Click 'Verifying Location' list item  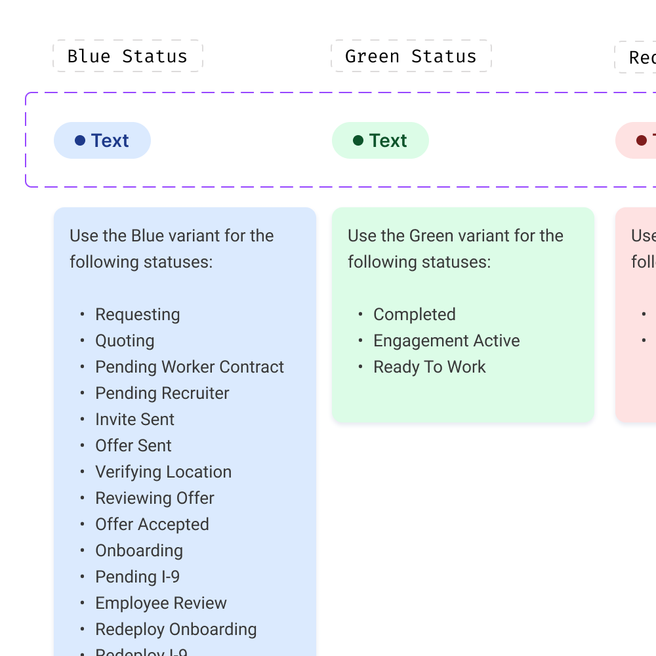point(163,472)
